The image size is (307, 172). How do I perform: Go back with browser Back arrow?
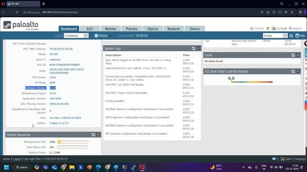(x=3, y=12)
